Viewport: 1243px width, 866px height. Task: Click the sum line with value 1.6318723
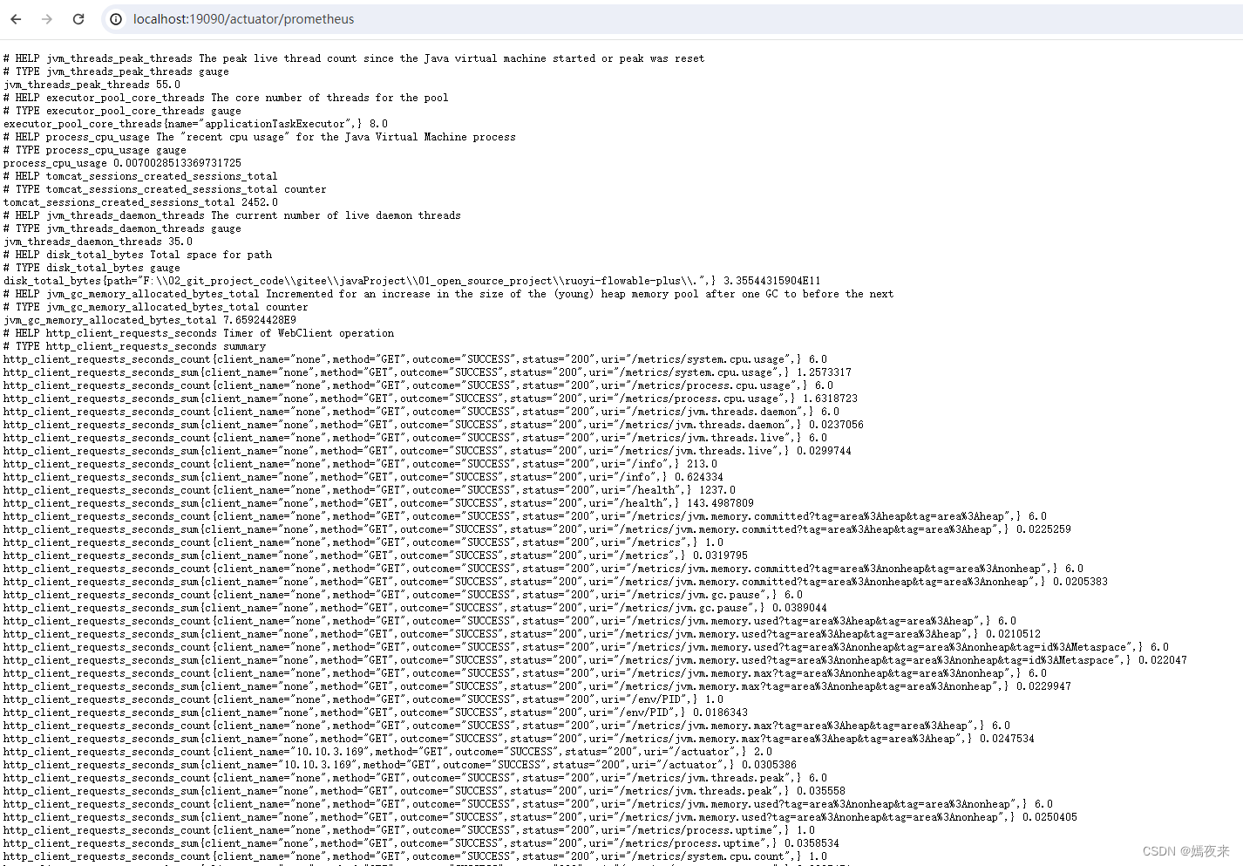click(x=431, y=399)
